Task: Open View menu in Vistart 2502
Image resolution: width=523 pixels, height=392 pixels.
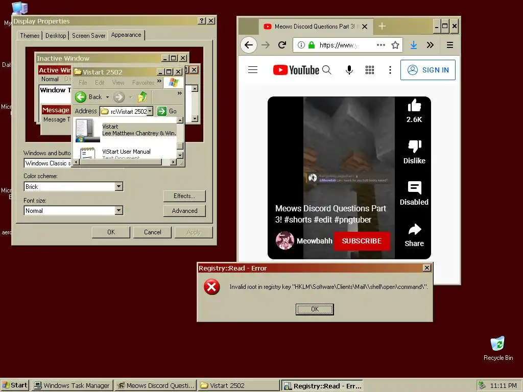Action: [118, 82]
